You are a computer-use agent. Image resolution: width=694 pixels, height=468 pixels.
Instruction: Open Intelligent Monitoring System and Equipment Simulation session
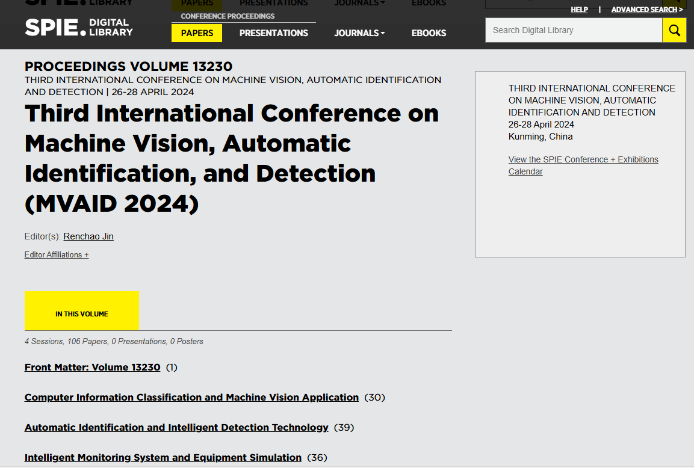[x=163, y=457]
